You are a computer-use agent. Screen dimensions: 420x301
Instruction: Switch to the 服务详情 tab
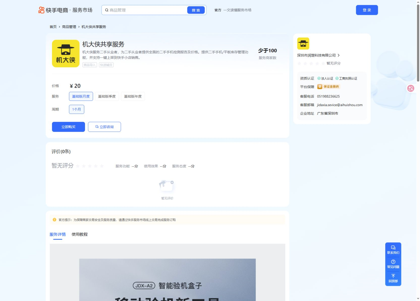pos(58,234)
